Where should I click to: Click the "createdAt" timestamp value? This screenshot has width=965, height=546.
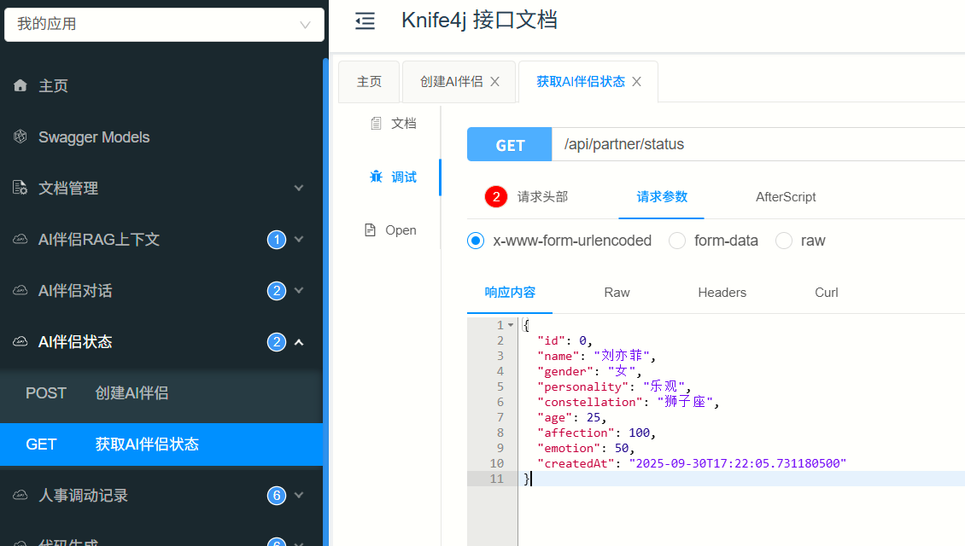pyautogui.click(x=737, y=463)
